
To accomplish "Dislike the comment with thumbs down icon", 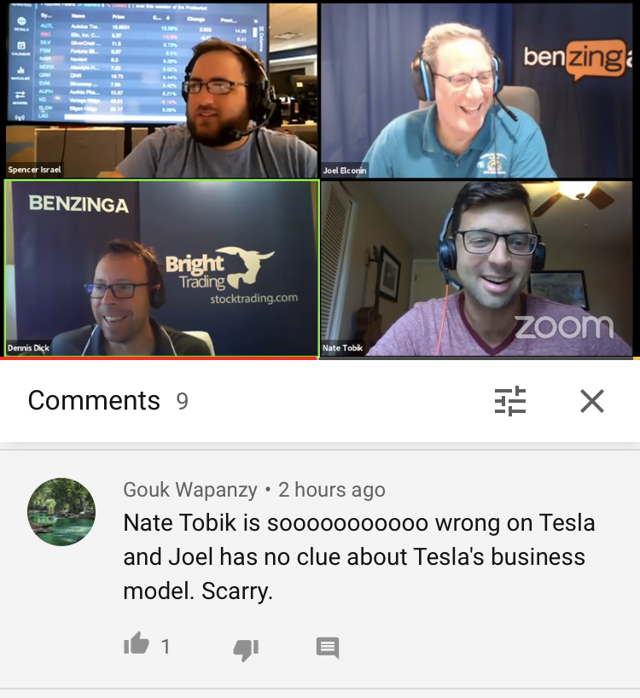I will tap(246, 649).
